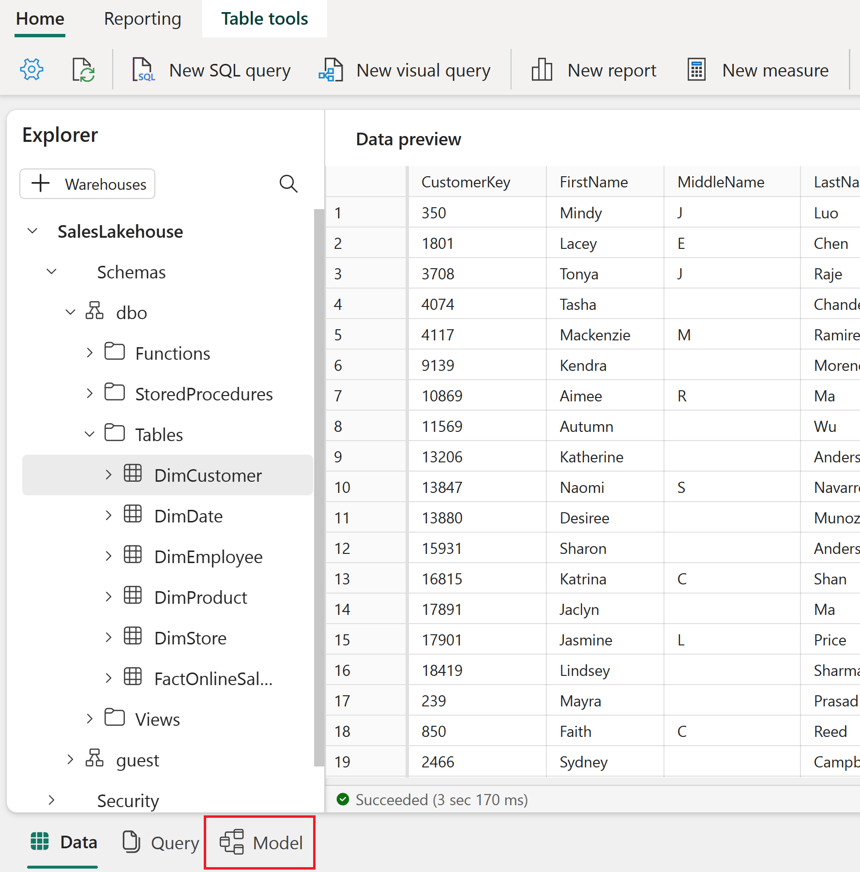Search the Explorer with the magnifier icon
This screenshot has height=872, width=860.
288,184
